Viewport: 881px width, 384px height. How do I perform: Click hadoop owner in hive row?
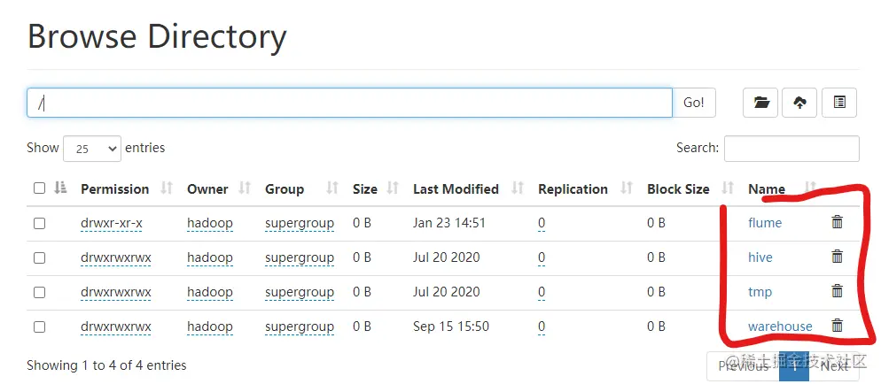209,257
